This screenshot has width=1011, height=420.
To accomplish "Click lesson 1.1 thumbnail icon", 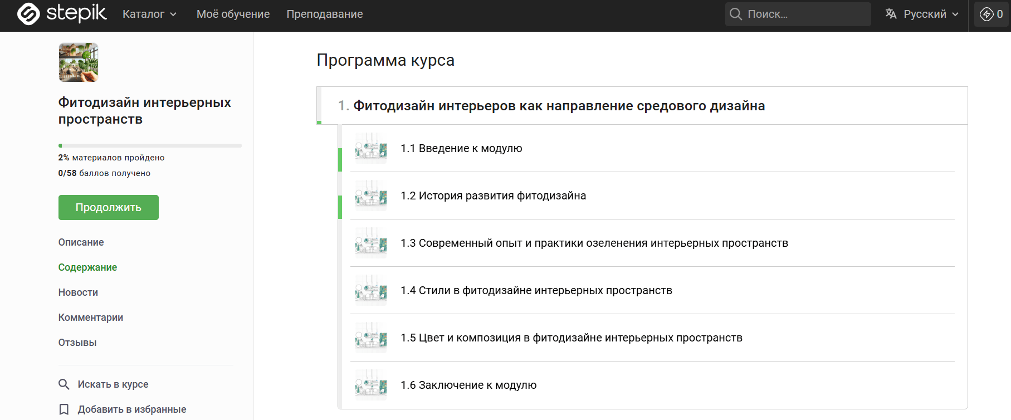I will coord(371,149).
